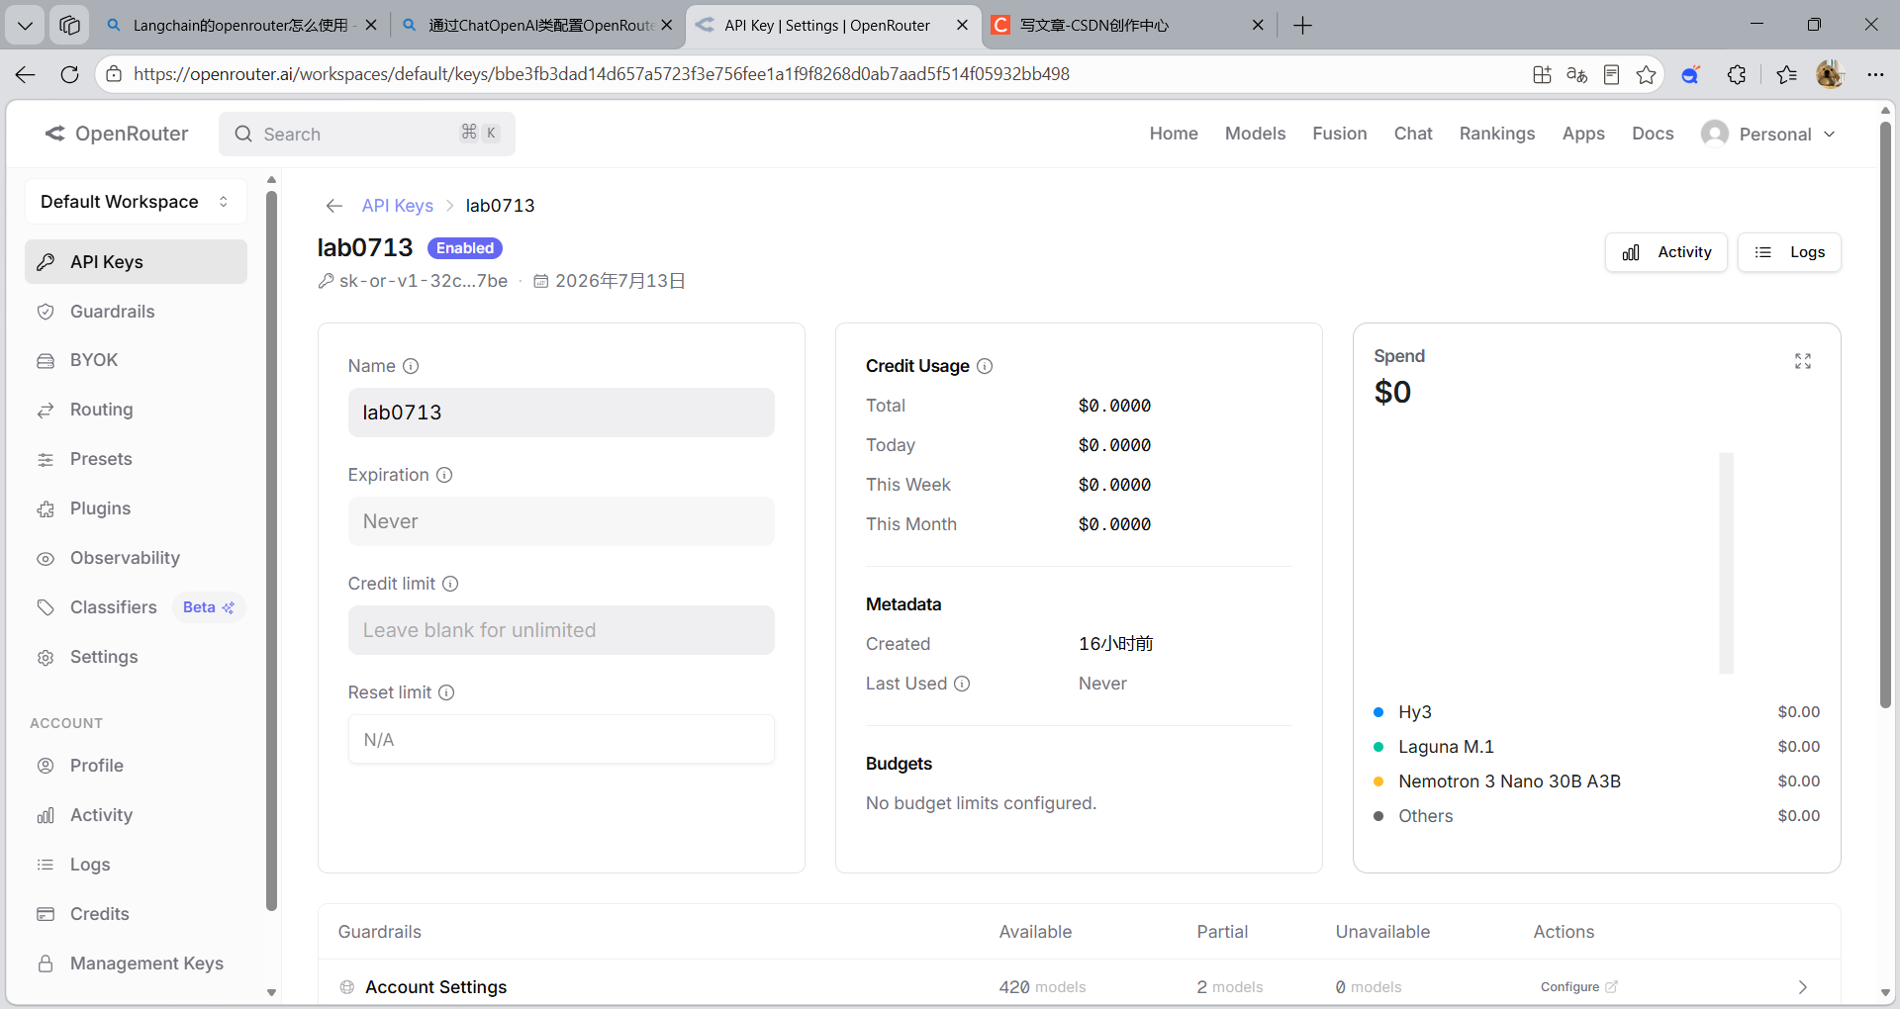Viewport: 1900px width, 1009px height.
Task: Open the translate page icon
Action: pyautogui.click(x=1577, y=74)
